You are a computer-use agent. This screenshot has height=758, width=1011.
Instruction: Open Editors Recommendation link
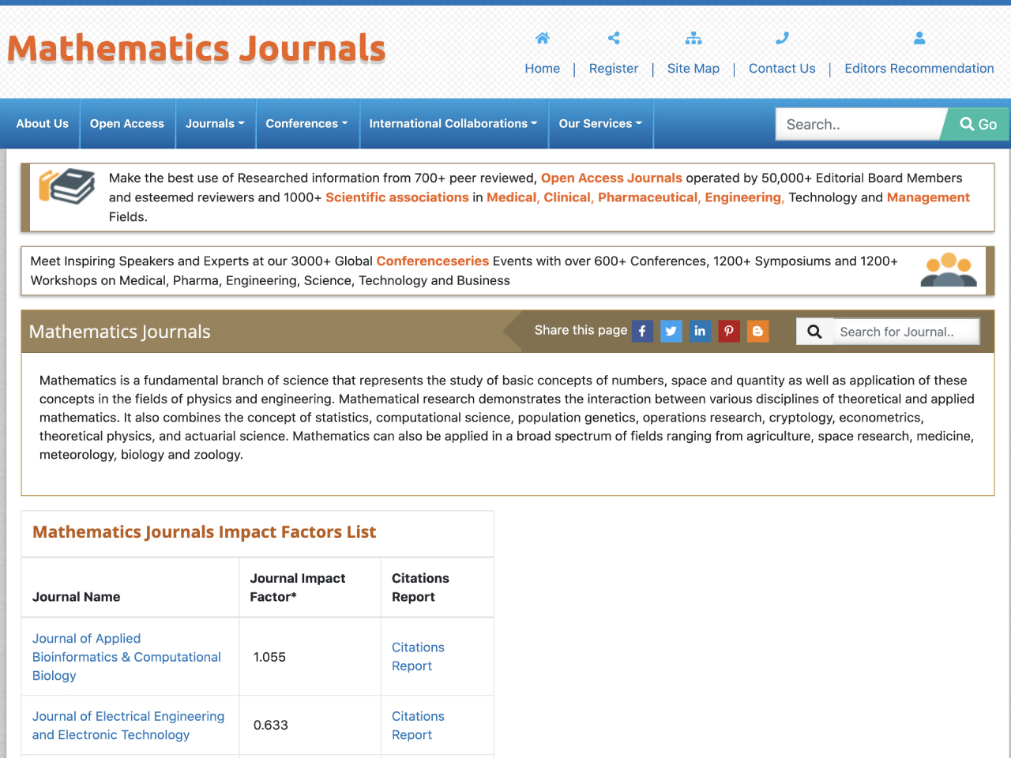tap(919, 69)
